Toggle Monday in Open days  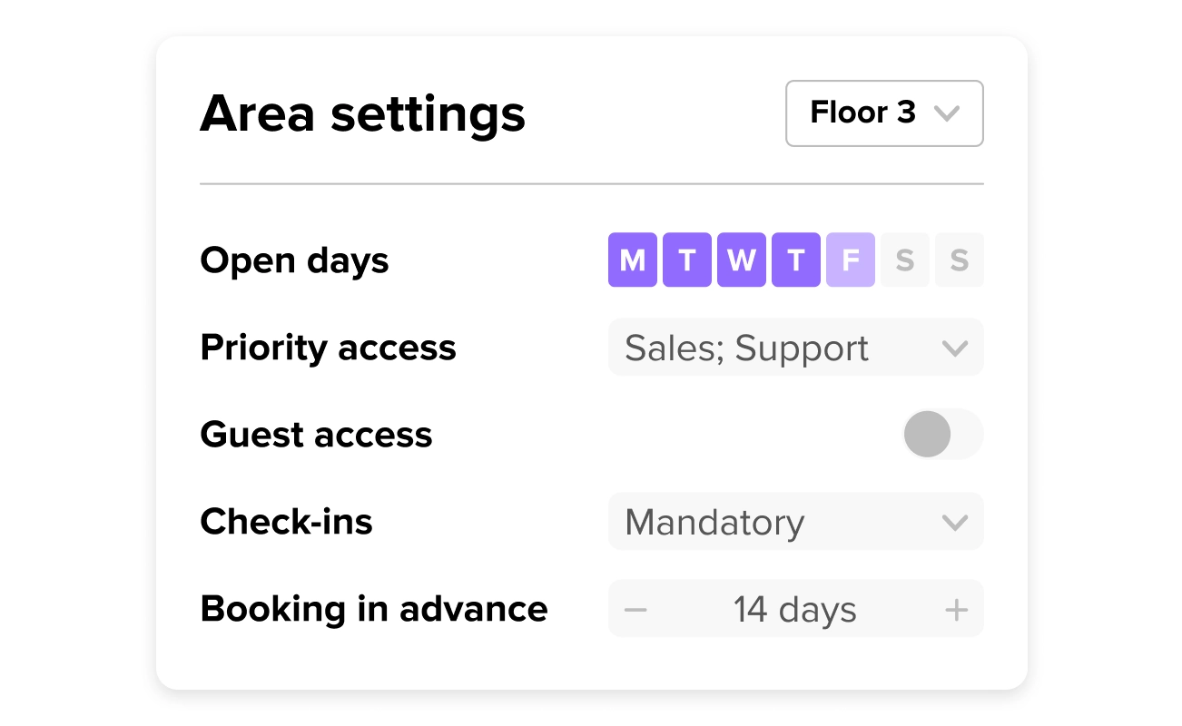[x=632, y=260]
